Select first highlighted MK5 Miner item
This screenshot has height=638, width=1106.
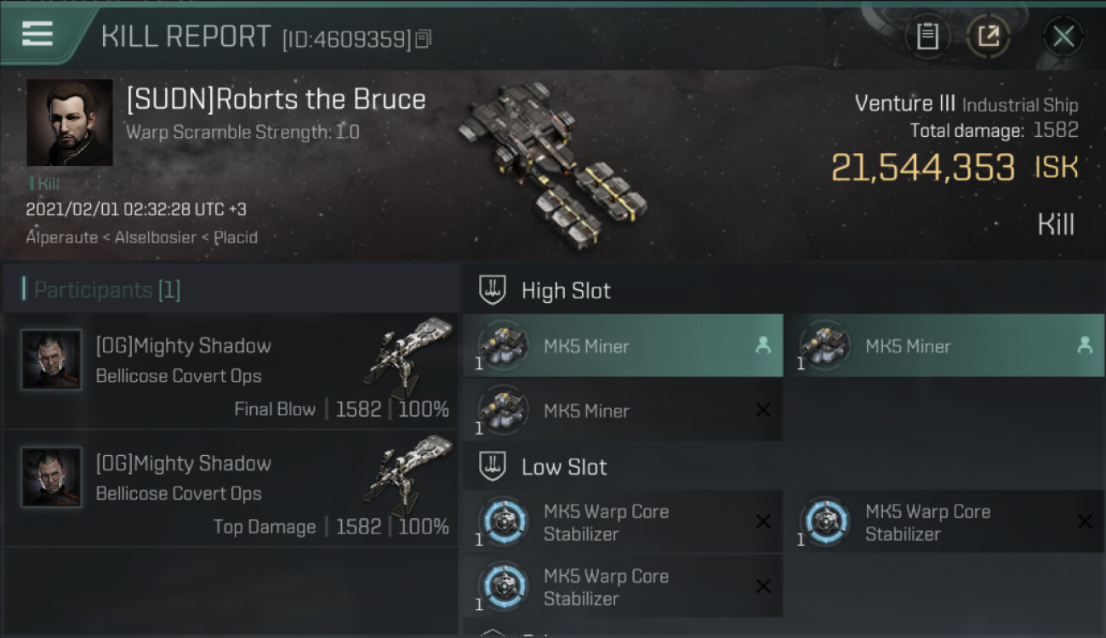click(623, 345)
